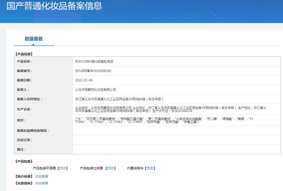Open 预览 link for 产品包装立体图

pos(111,168)
